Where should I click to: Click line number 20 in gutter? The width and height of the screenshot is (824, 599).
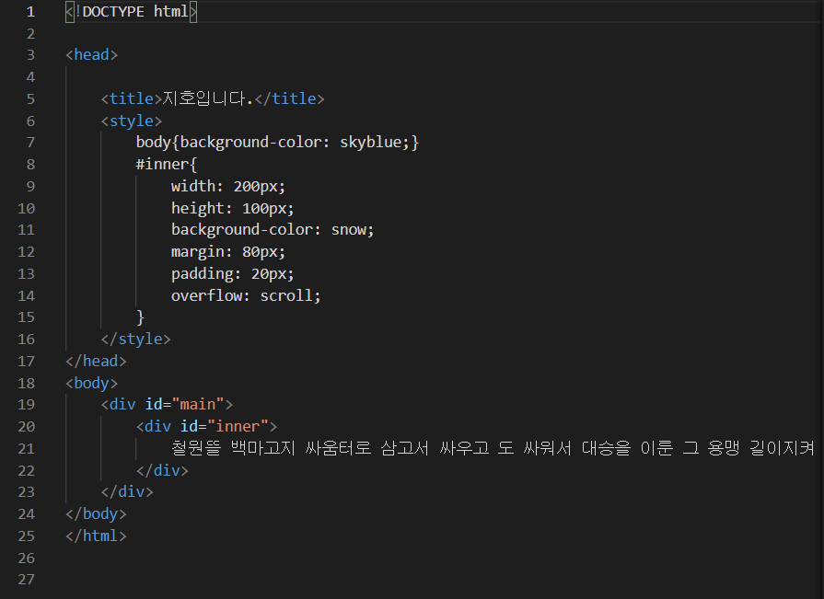click(27, 427)
